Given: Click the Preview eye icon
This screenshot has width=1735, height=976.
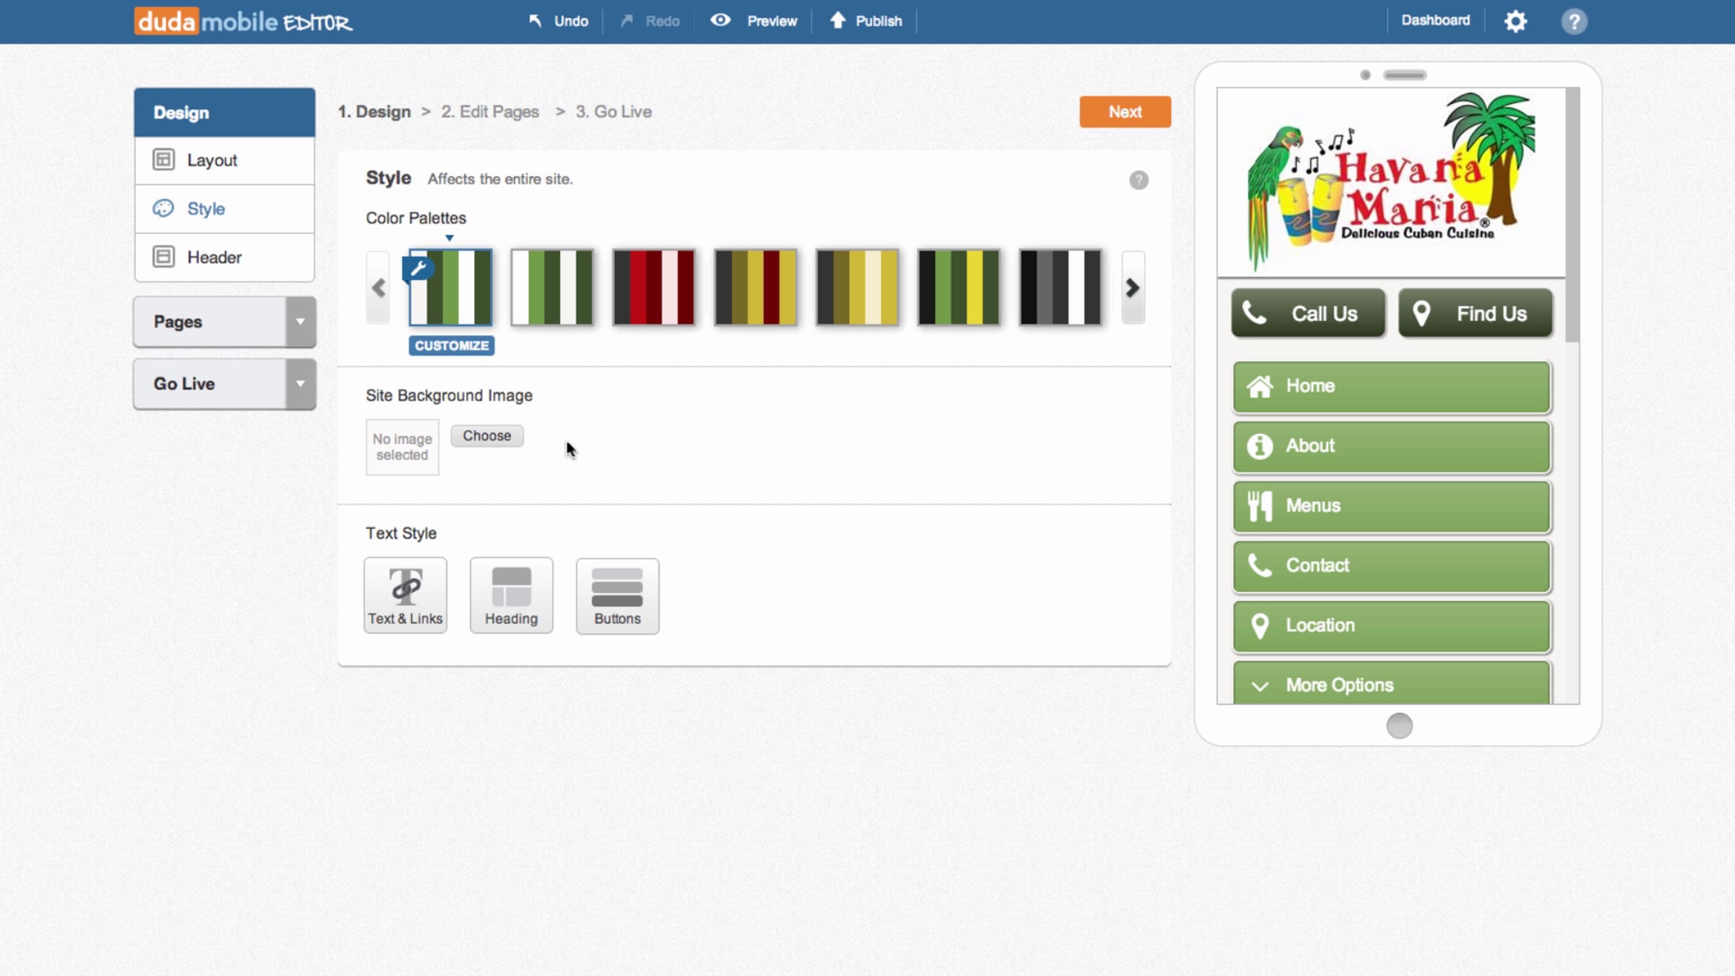Looking at the screenshot, I should 720,20.
